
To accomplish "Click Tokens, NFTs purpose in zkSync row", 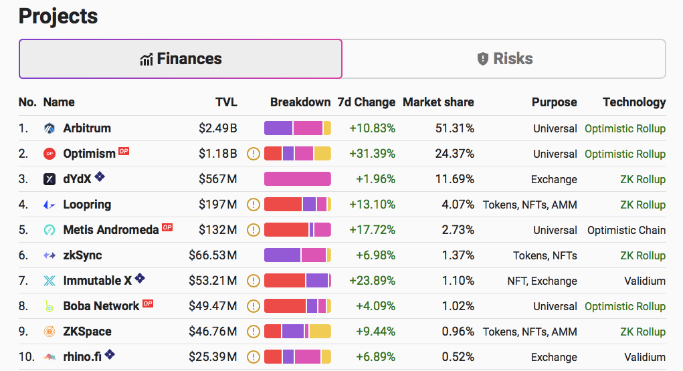I will [x=545, y=255].
